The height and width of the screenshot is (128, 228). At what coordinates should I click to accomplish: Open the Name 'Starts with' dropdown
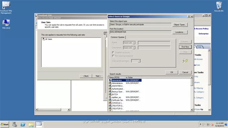point(129,43)
